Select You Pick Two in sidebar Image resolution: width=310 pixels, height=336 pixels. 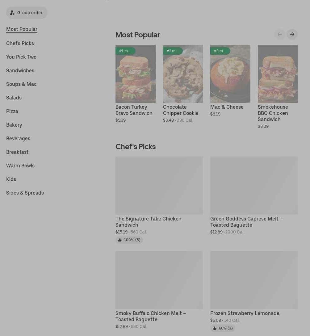[x=21, y=57]
